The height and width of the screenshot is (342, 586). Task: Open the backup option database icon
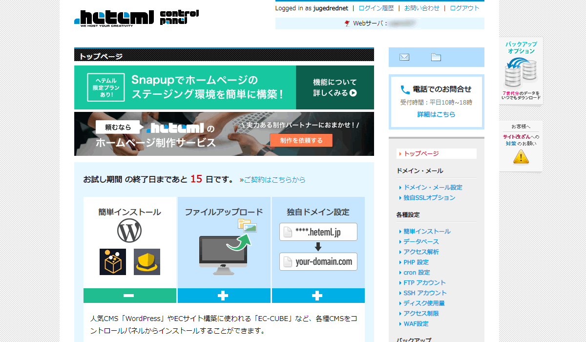point(521,73)
